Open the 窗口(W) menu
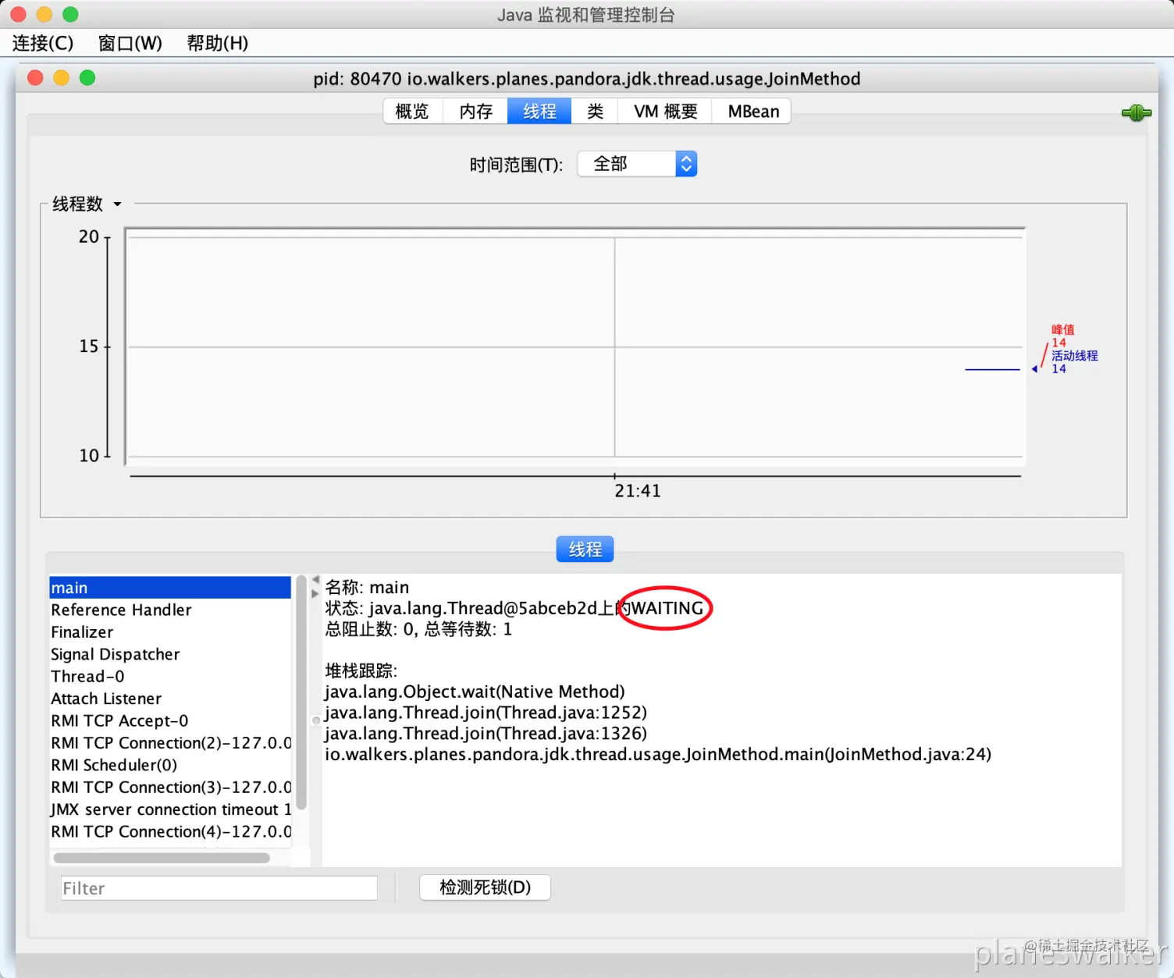Screen dimensions: 1174x978 tap(130, 43)
